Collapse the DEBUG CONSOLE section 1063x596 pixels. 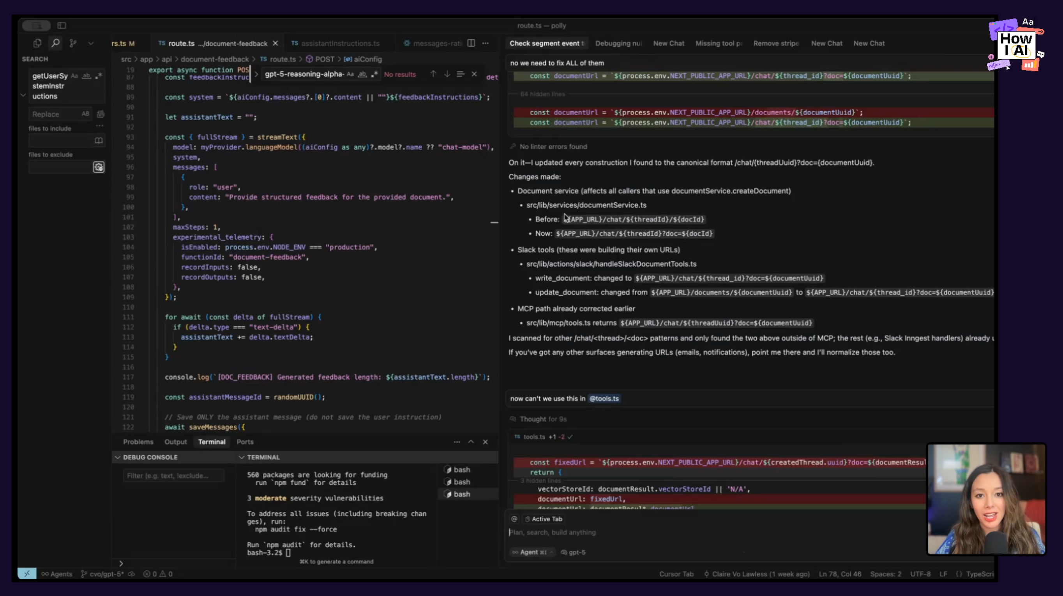point(118,457)
